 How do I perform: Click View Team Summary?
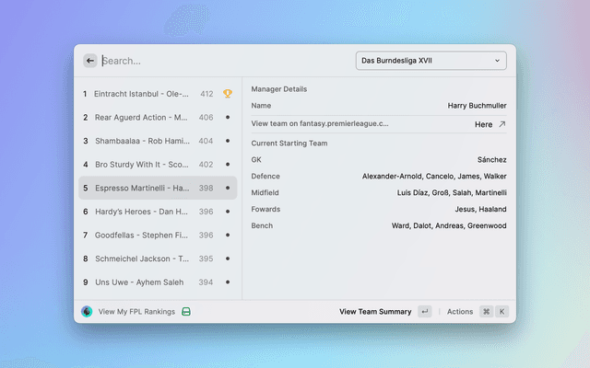point(375,312)
